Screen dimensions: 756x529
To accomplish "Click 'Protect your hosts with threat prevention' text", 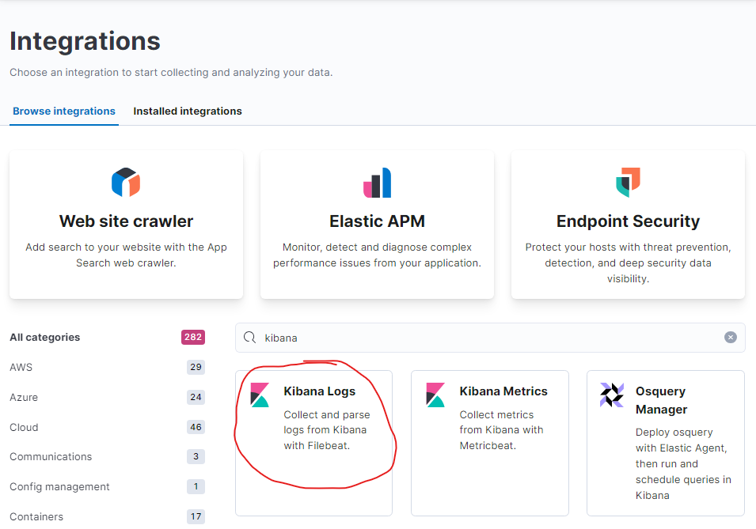I will pyautogui.click(x=628, y=263).
